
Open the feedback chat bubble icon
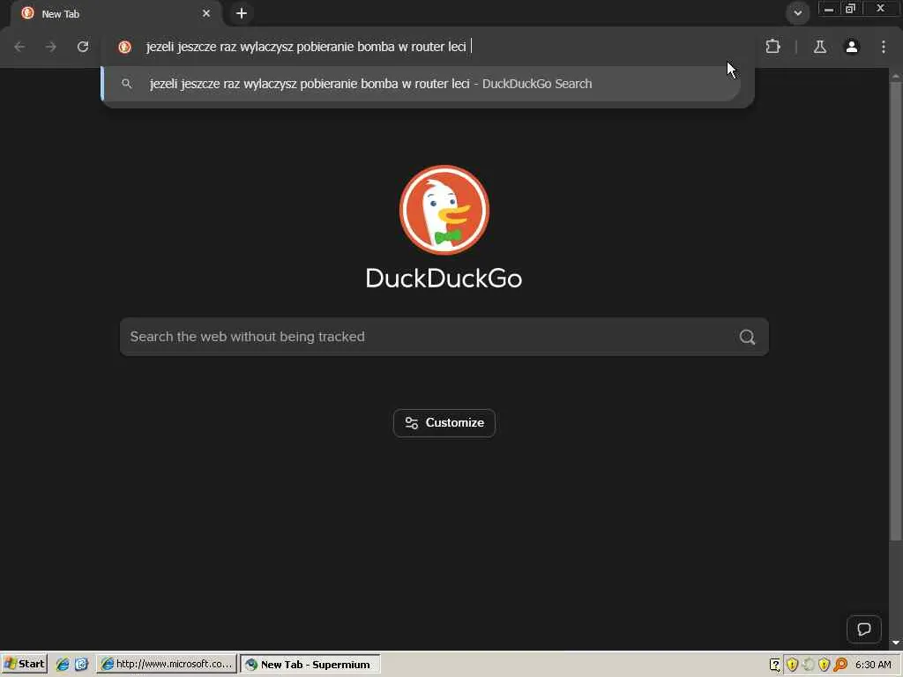(x=864, y=629)
